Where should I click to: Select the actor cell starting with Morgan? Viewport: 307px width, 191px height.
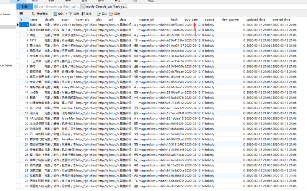coord(69,77)
